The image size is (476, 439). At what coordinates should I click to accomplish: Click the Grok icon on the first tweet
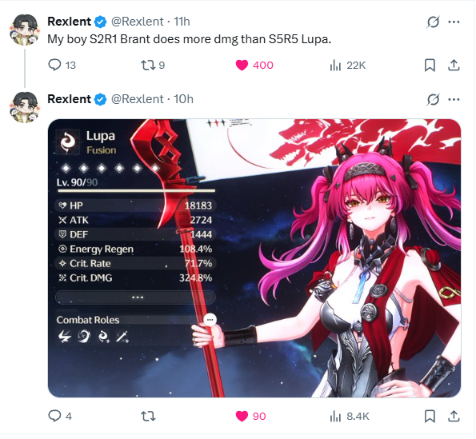click(433, 22)
